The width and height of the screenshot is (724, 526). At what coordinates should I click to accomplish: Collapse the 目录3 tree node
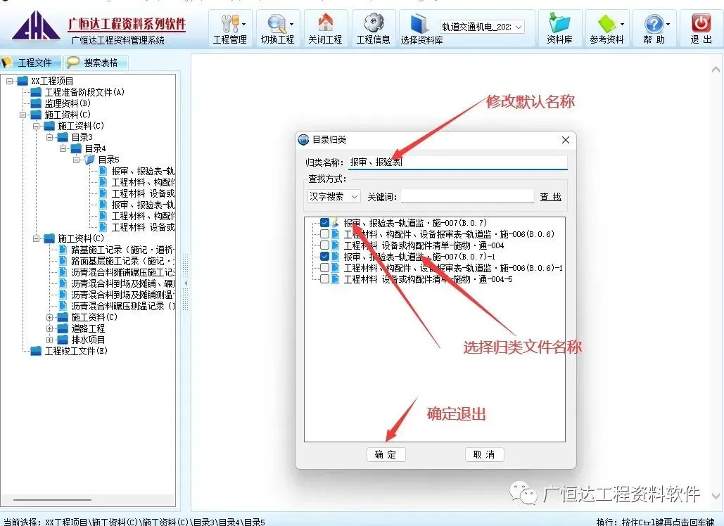(49, 138)
